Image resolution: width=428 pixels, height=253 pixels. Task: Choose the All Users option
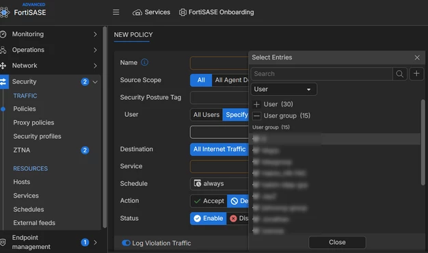[x=206, y=115]
